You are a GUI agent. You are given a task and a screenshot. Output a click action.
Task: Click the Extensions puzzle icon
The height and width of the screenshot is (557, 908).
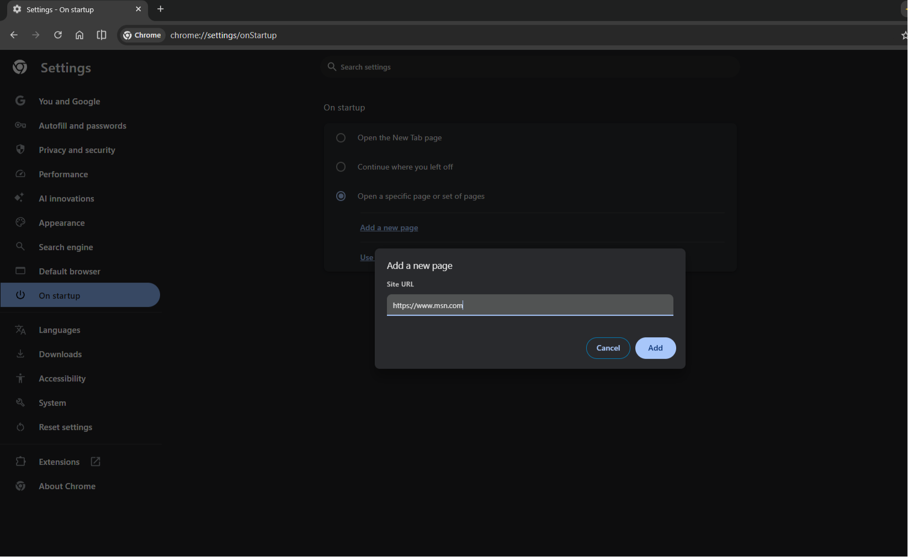coord(20,461)
